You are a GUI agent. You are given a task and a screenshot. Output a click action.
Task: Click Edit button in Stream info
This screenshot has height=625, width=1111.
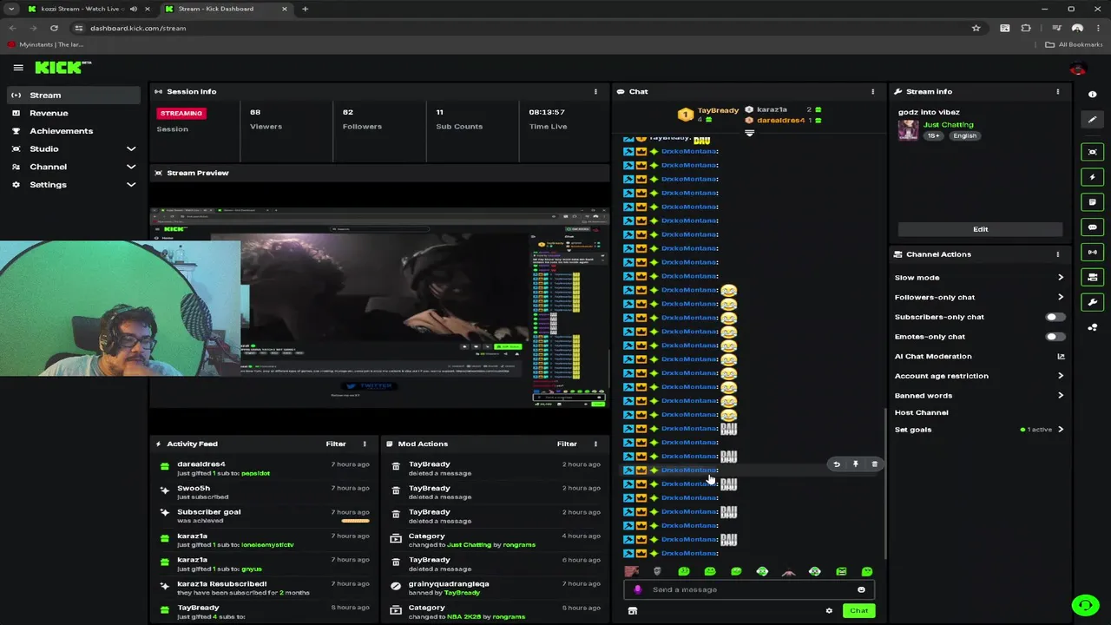coord(980,229)
